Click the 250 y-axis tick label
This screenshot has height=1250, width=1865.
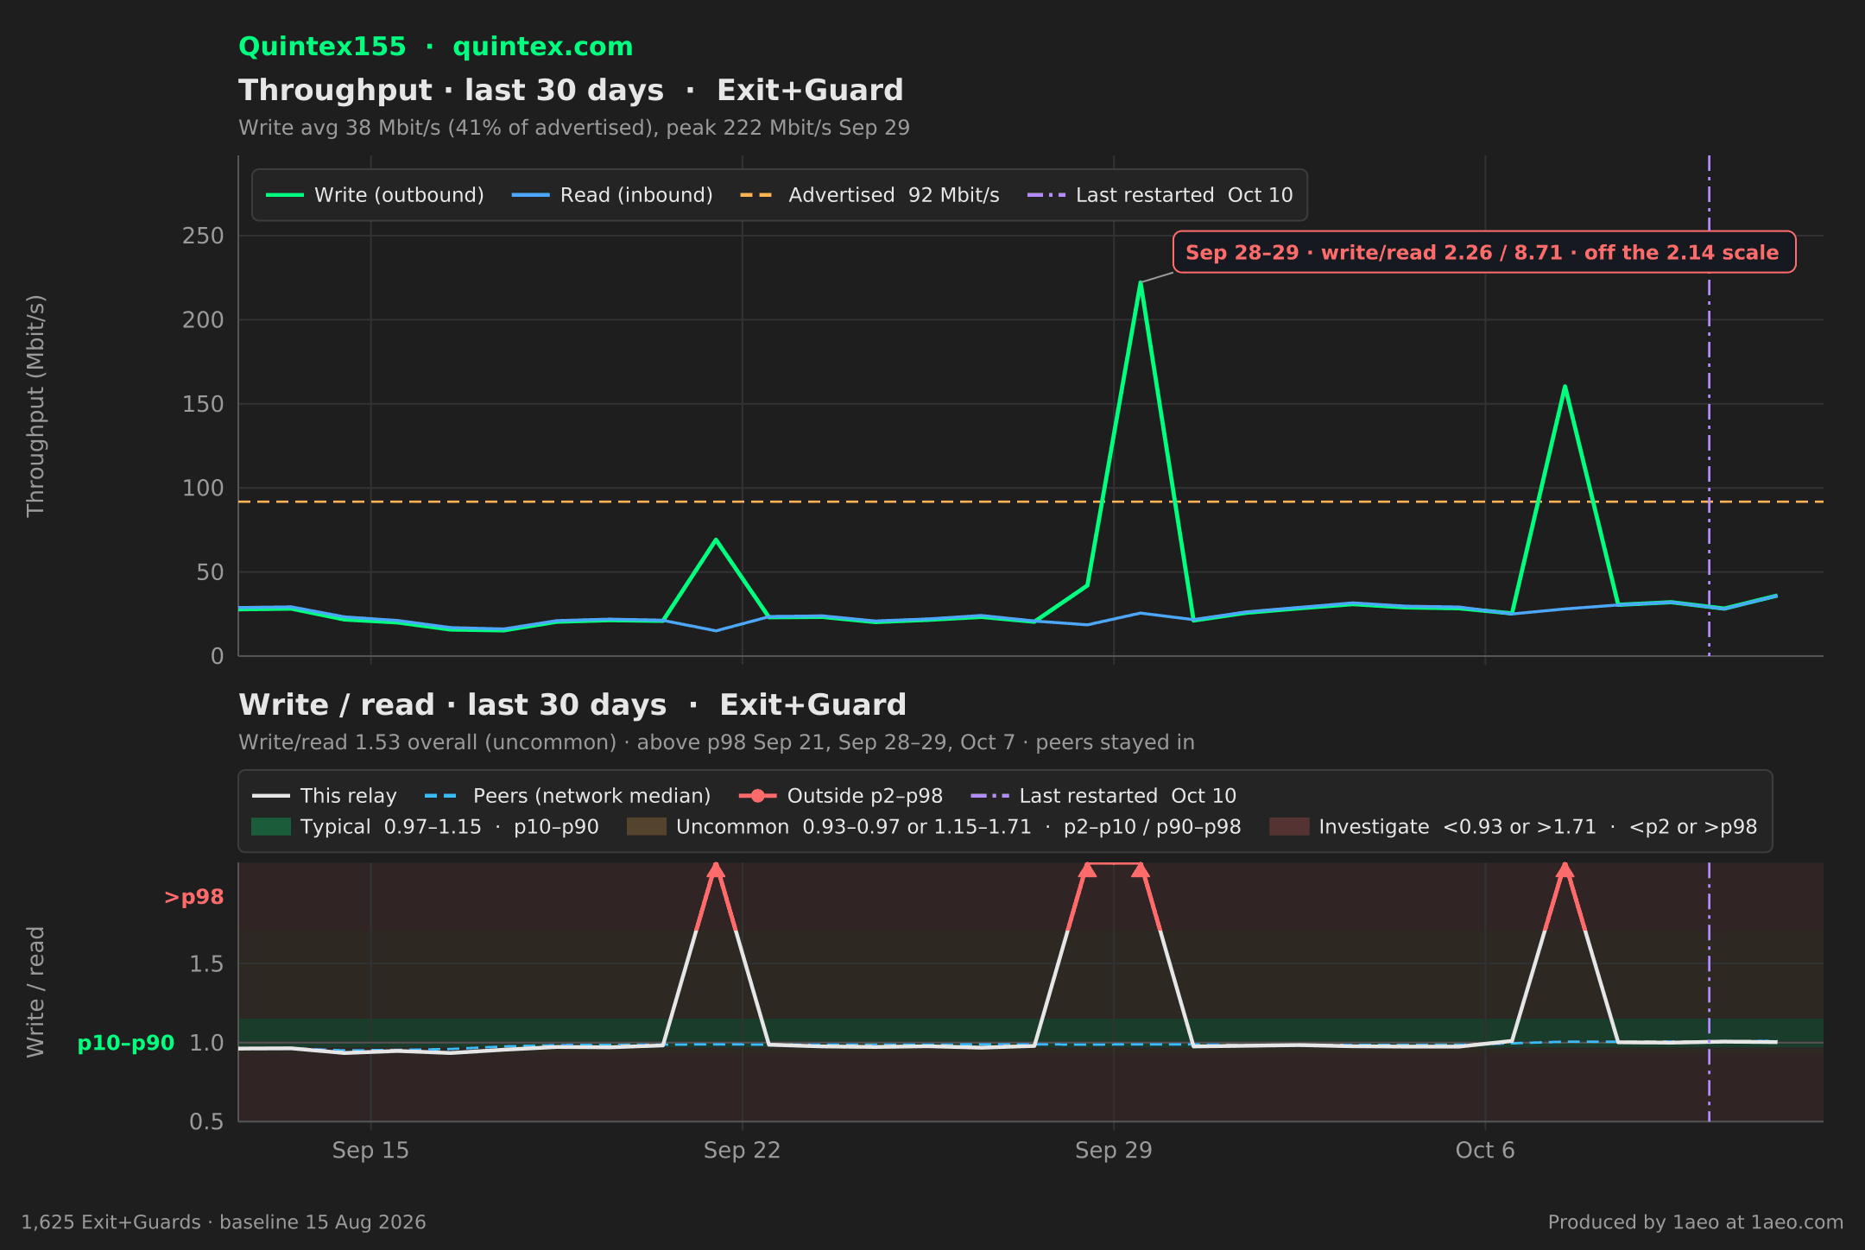pyautogui.click(x=203, y=236)
